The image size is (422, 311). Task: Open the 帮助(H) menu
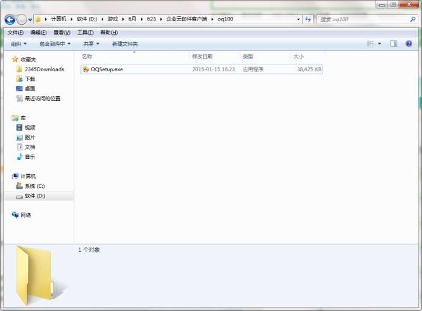point(109,33)
